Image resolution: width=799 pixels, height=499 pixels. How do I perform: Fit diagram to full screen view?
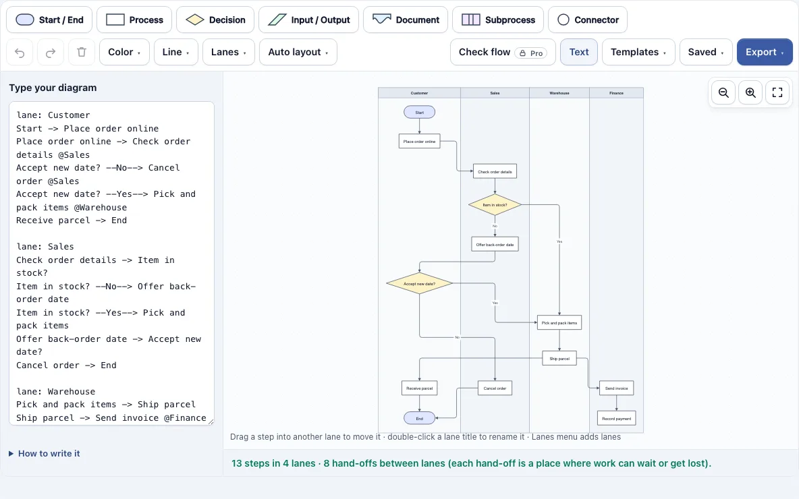click(x=777, y=92)
